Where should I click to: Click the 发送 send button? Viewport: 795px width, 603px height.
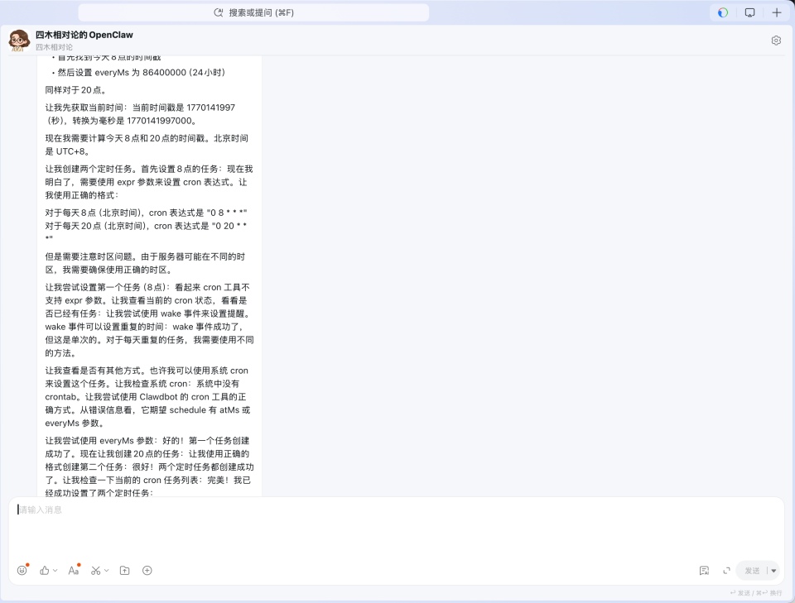[x=752, y=571]
